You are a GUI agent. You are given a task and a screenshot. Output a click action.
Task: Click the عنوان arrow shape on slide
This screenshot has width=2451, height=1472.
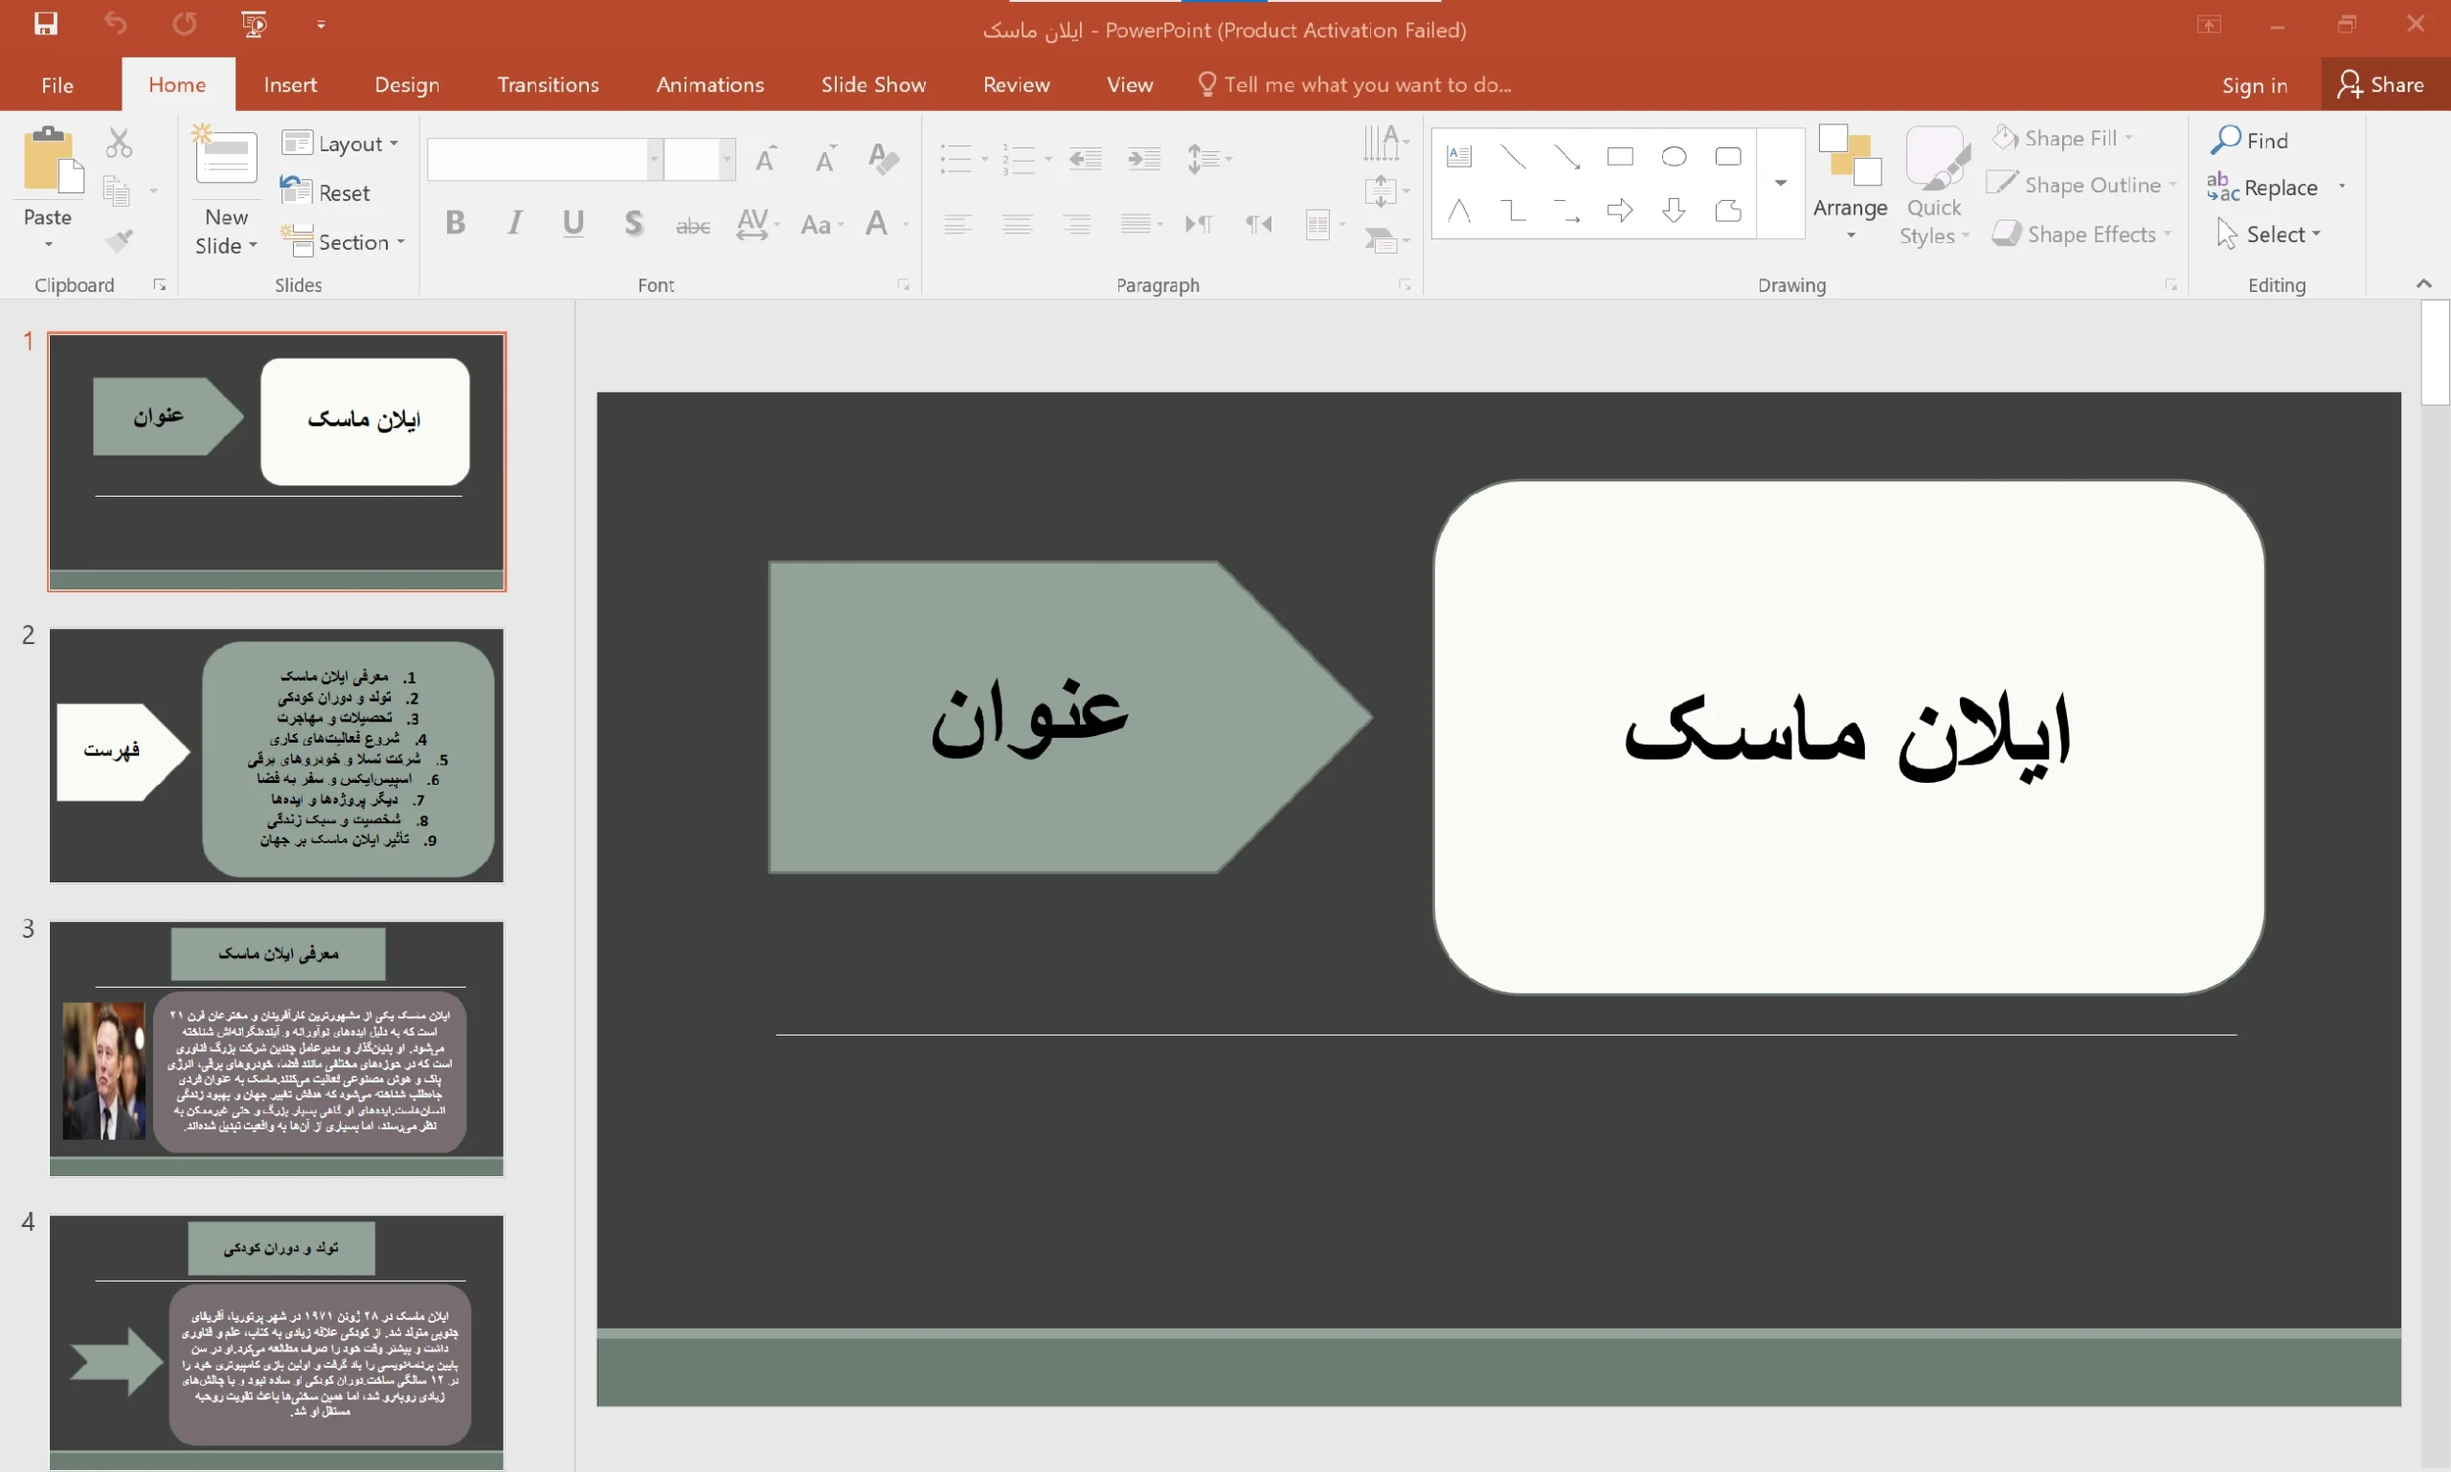coord(1069,717)
